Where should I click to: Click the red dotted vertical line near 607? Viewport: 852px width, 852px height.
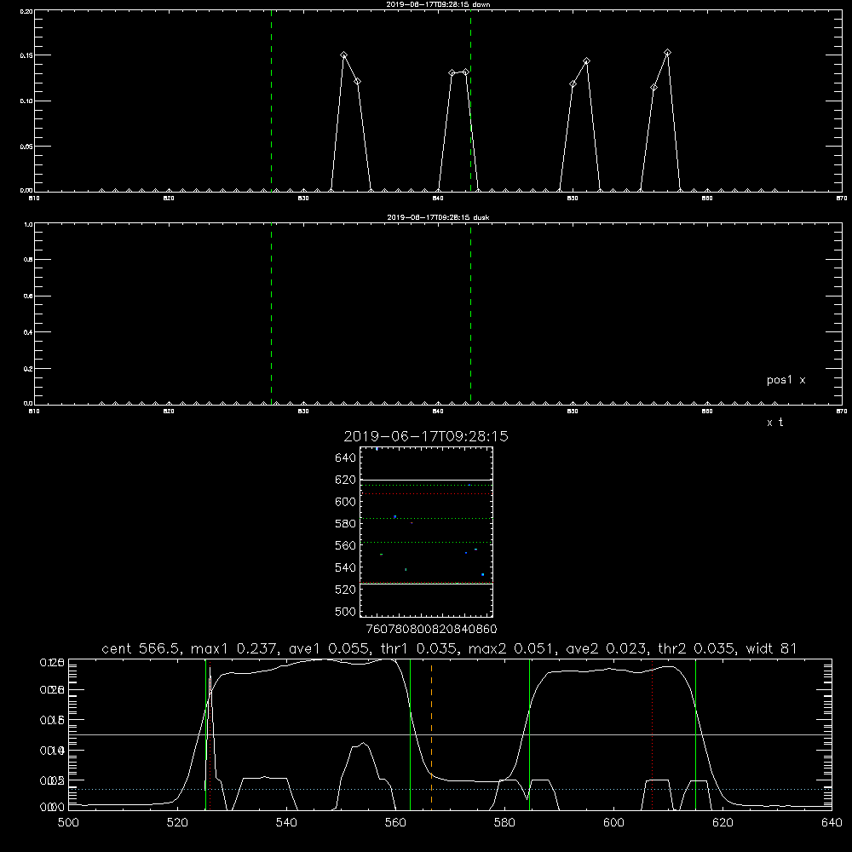pyautogui.click(x=652, y=734)
